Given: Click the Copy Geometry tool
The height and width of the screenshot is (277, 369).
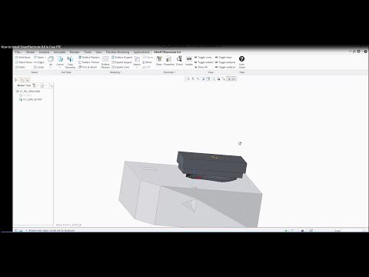Looking at the screenshot, I should click(x=70, y=62).
